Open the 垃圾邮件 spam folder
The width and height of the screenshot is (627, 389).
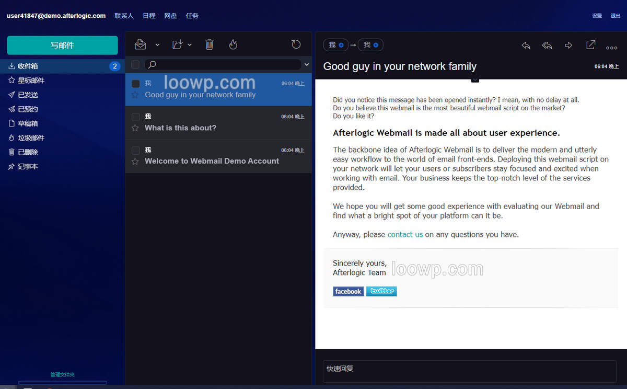tap(62, 138)
